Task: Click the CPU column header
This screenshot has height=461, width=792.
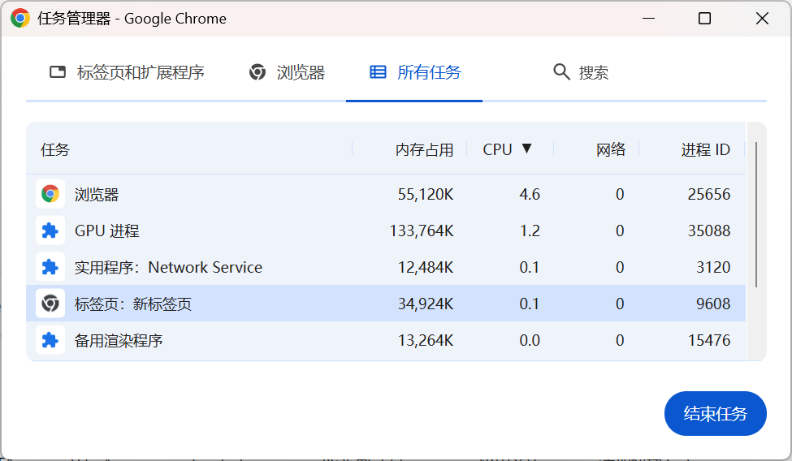Action: (497, 149)
